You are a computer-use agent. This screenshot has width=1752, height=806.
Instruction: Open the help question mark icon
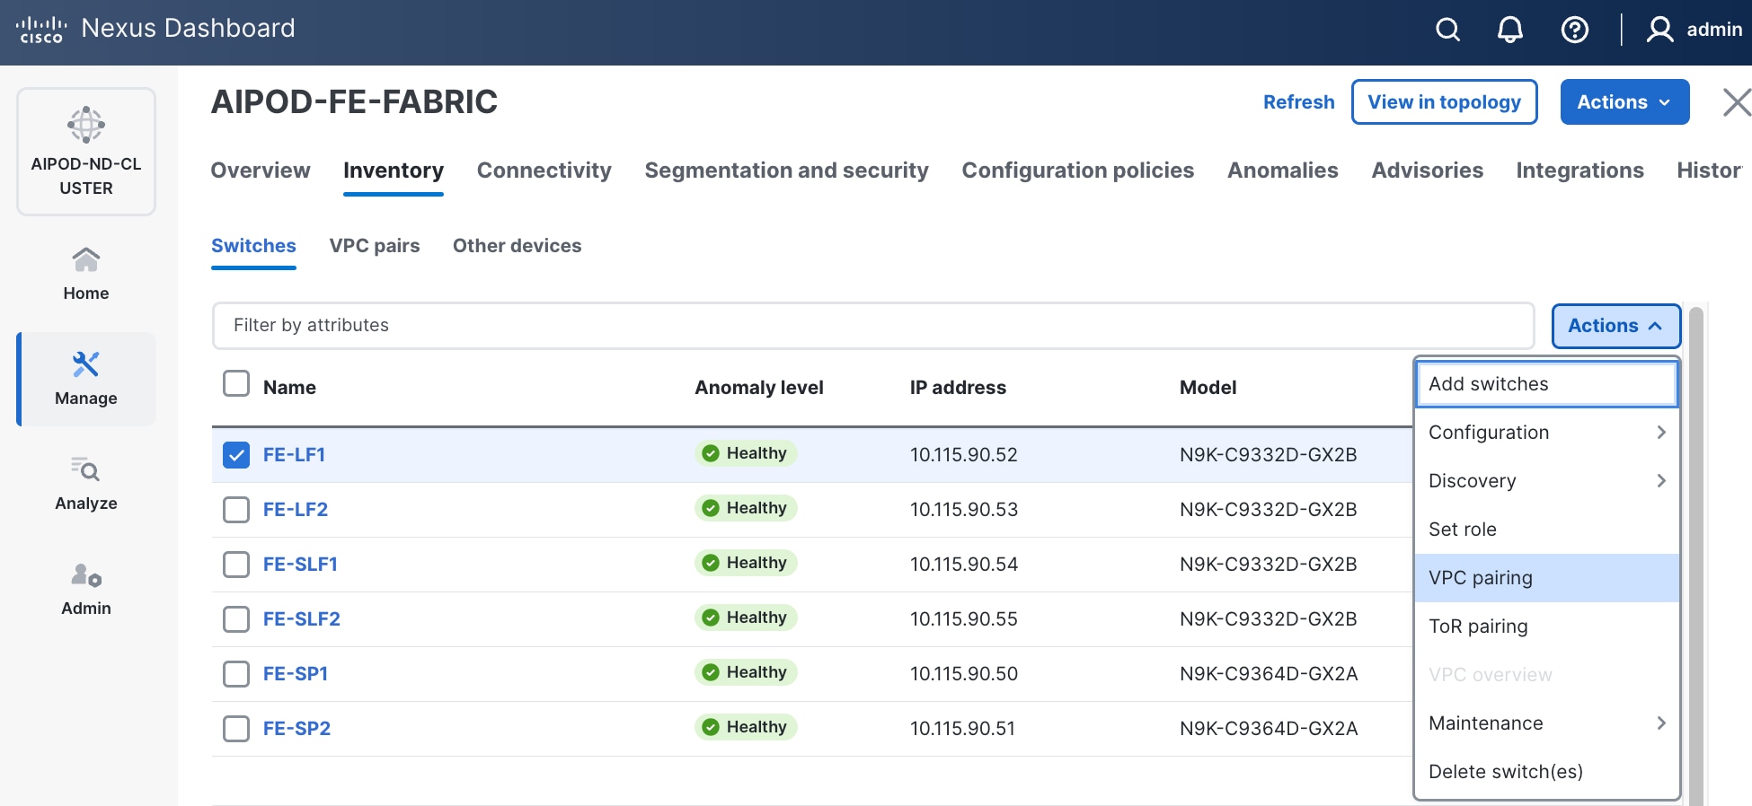[x=1574, y=30]
